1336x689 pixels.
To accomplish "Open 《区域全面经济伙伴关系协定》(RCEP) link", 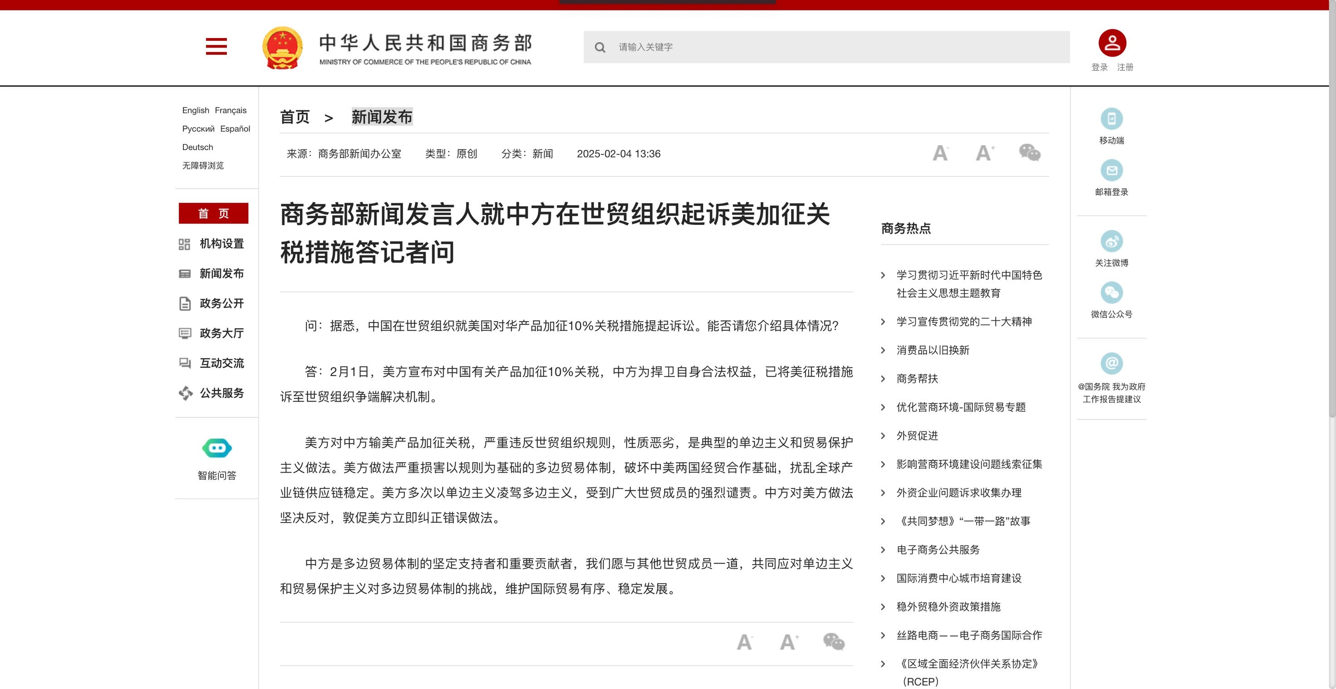I will (x=968, y=673).
